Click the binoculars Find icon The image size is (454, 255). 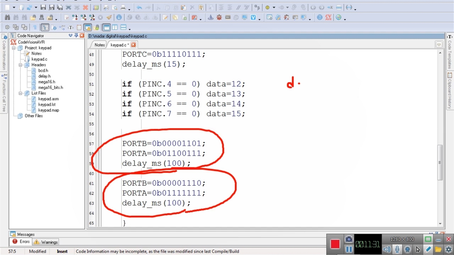[x=7, y=17]
